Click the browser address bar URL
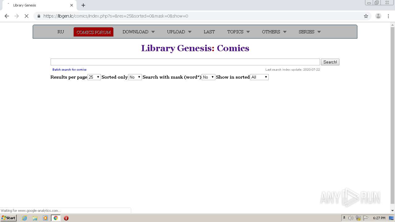This screenshot has width=395, height=222. 116,16
